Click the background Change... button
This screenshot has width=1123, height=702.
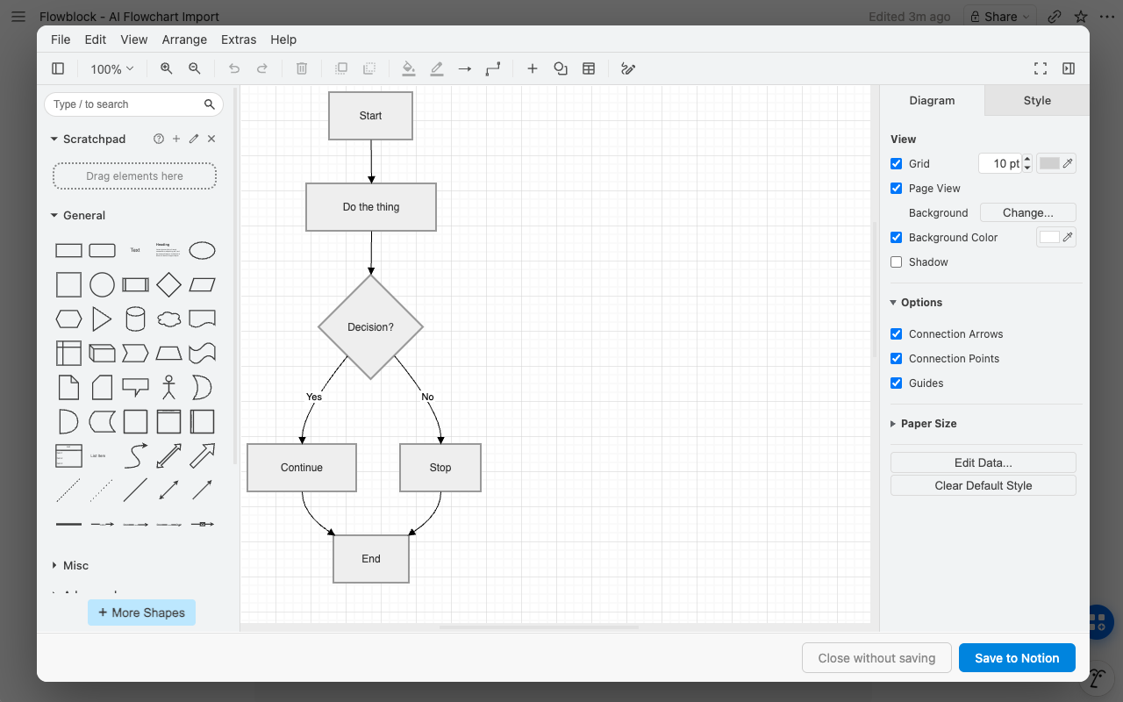[x=1027, y=212]
